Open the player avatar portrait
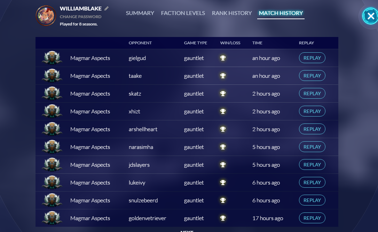 46,16
